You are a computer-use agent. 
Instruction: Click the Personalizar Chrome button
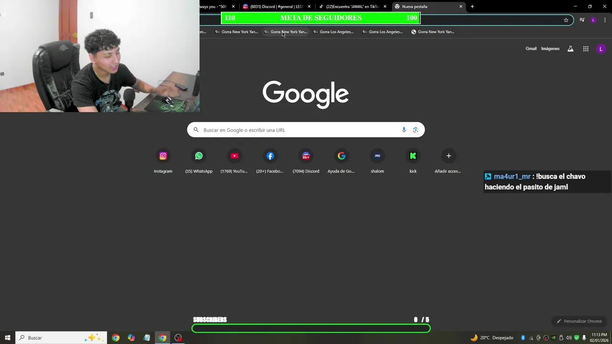click(579, 321)
